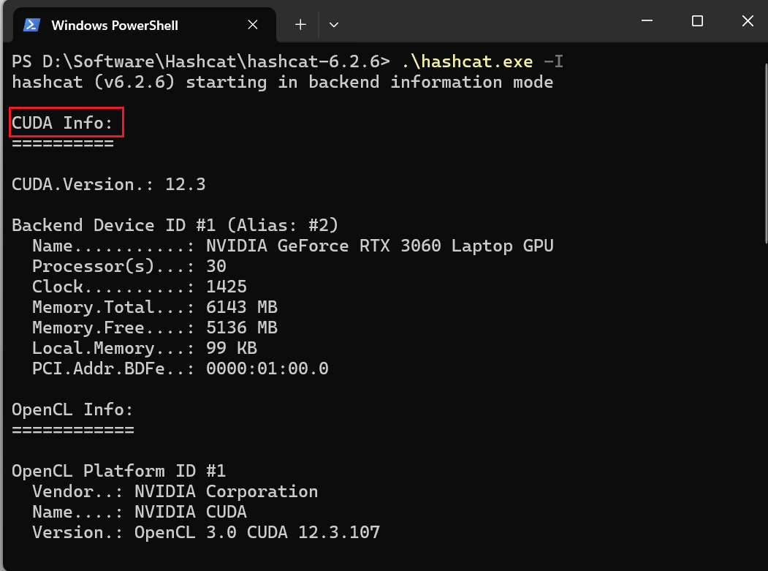Image resolution: width=768 pixels, height=571 pixels.
Task: Click the PowerShell icon in the tab
Action: [x=31, y=25]
